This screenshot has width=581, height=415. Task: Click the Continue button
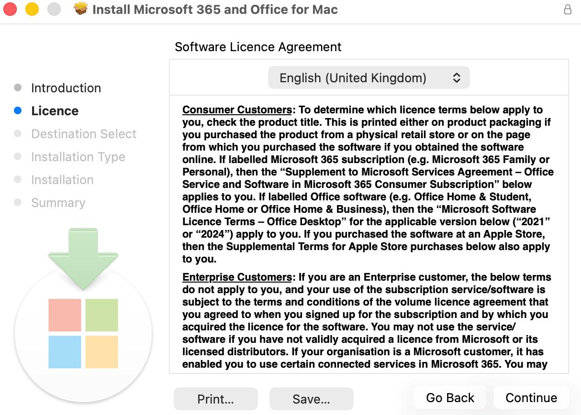[531, 398]
